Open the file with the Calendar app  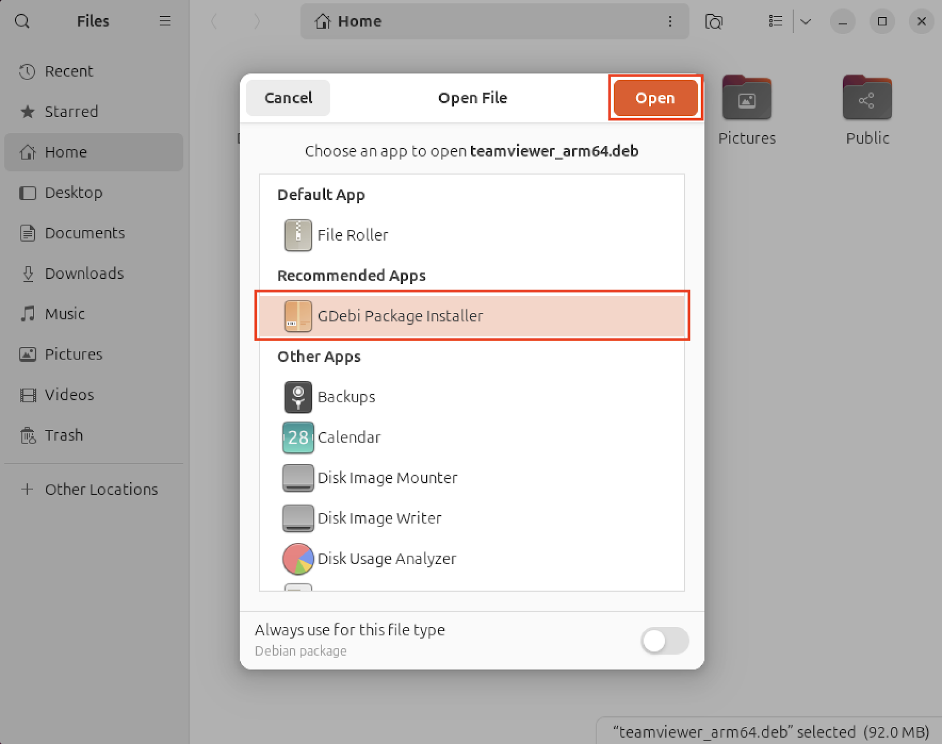[349, 438]
